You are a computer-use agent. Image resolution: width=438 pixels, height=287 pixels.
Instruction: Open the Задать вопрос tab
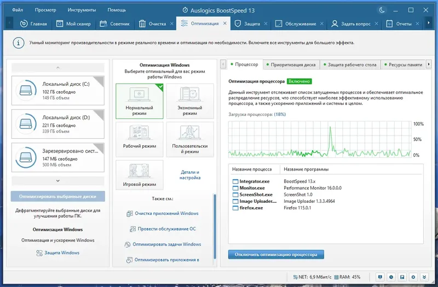[351, 24]
